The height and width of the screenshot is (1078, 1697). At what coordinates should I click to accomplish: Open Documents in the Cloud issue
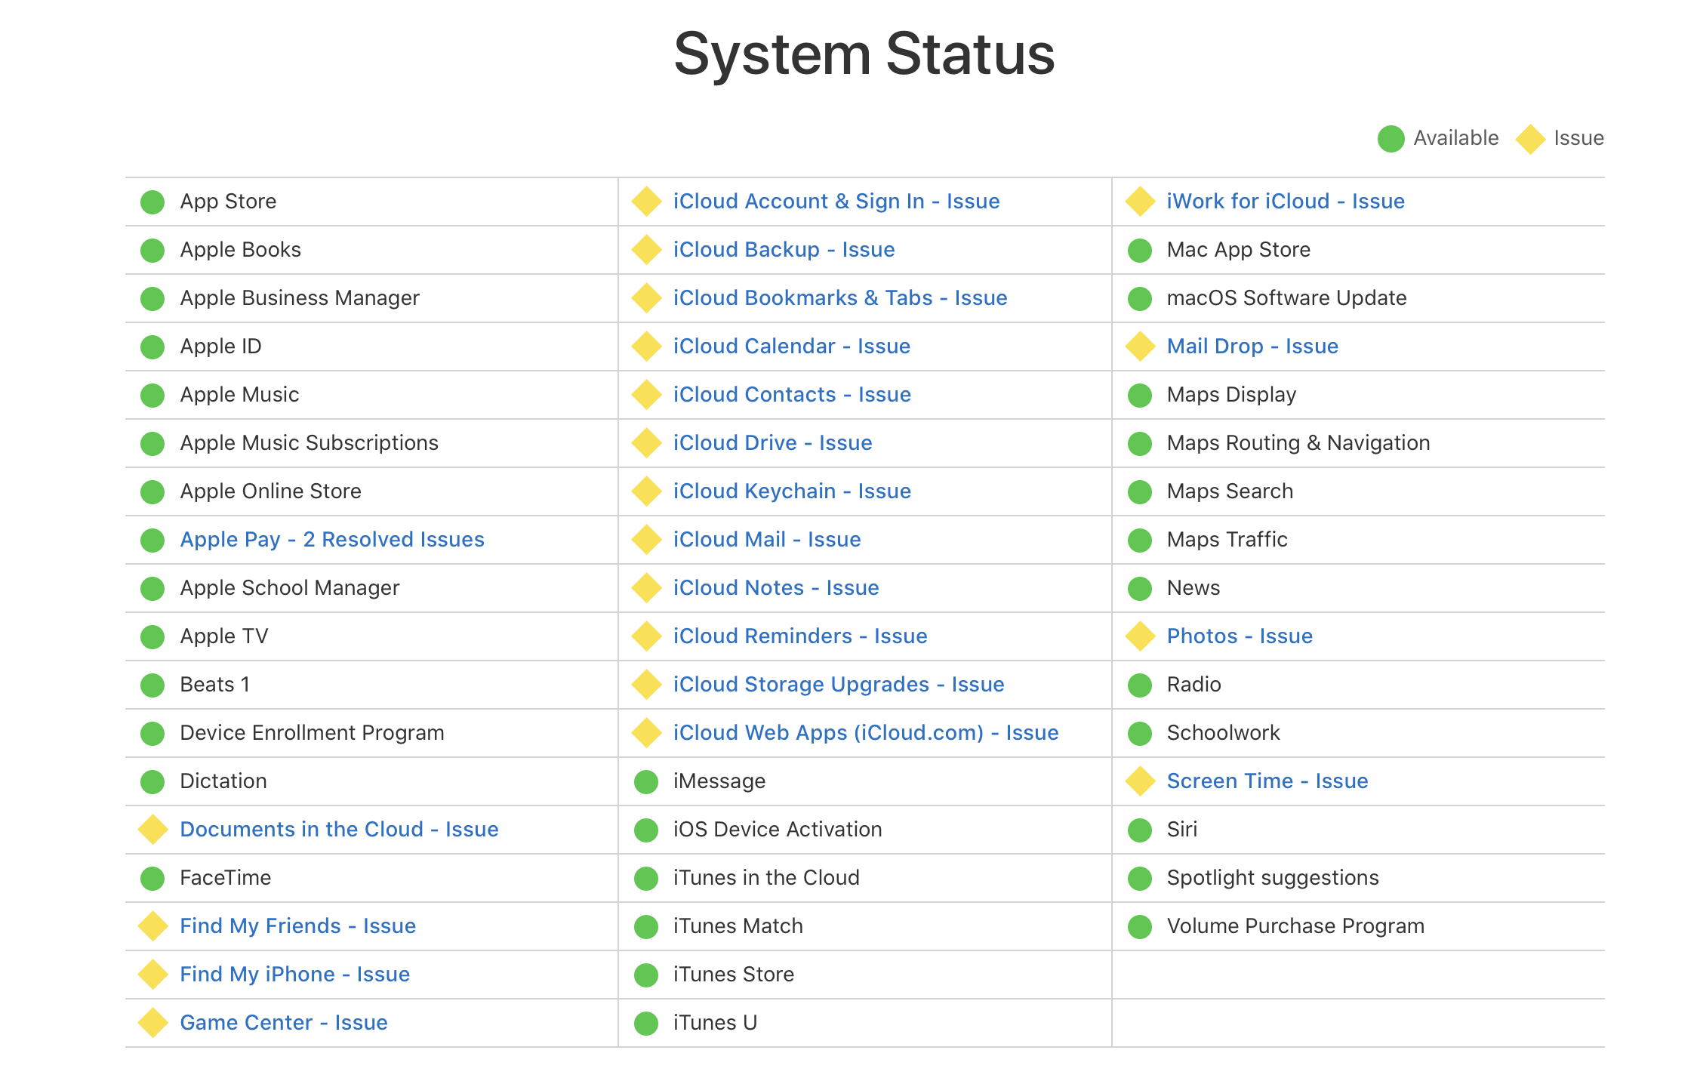(x=339, y=830)
